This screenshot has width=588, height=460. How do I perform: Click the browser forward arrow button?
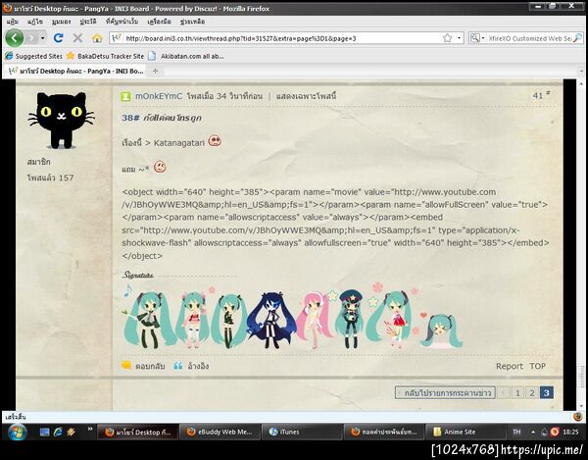pyautogui.click(x=31, y=38)
